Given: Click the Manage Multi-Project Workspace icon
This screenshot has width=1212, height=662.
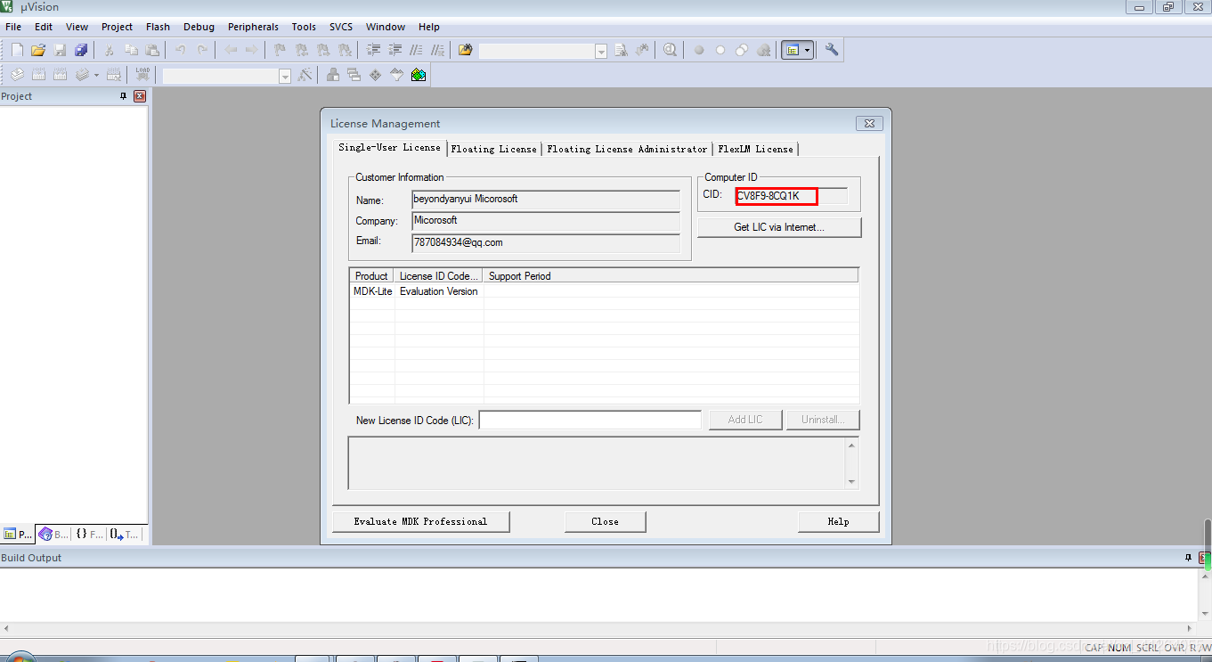Looking at the screenshot, I should [354, 75].
